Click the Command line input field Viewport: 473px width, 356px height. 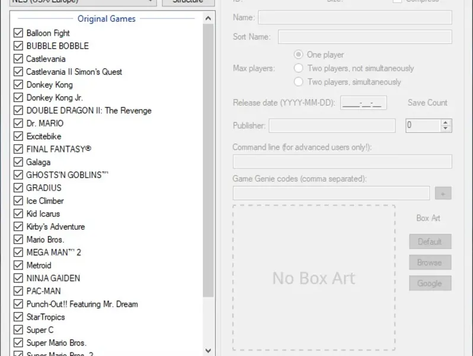pyautogui.click(x=343, y=161)
